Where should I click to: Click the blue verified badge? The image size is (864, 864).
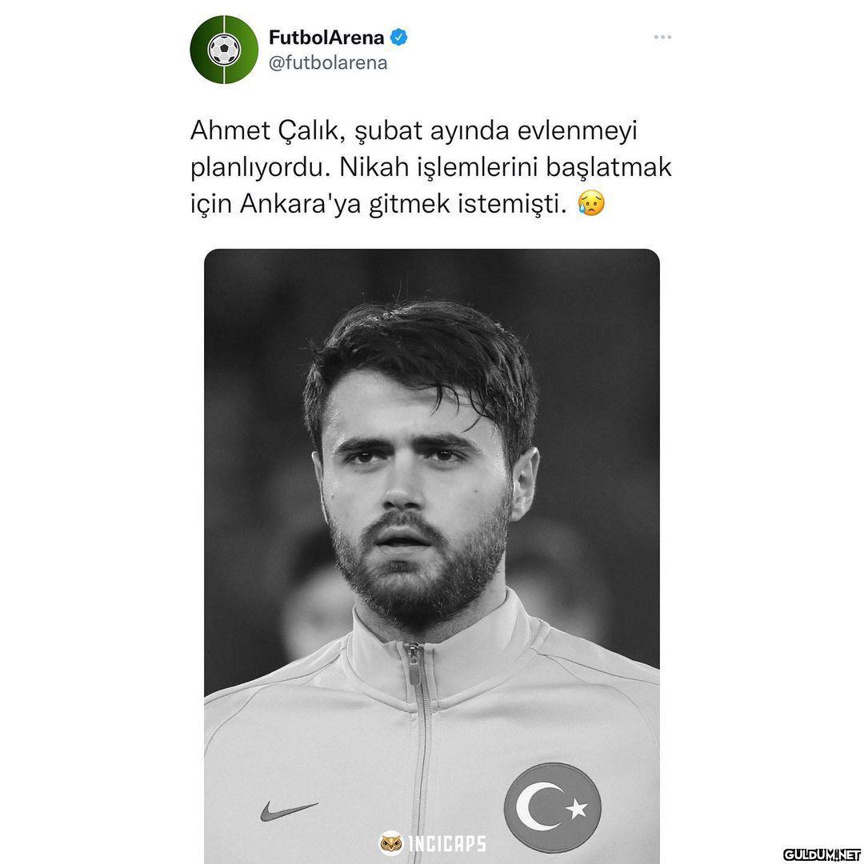(398, 38)
